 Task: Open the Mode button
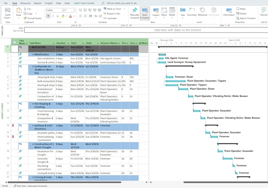[x=172, y=13]
